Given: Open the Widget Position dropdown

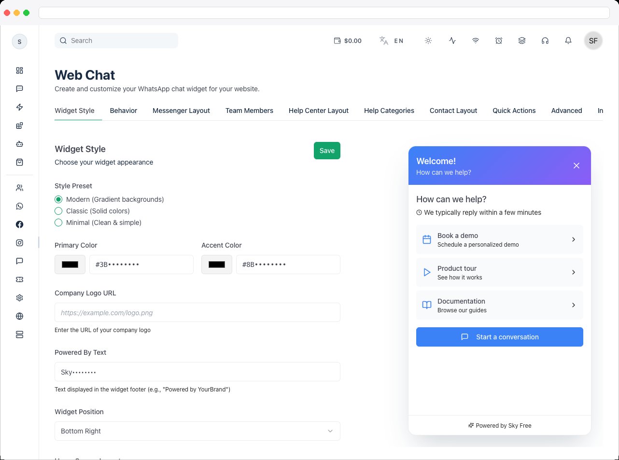Looking at the screenshot, I should pos(197,431).
